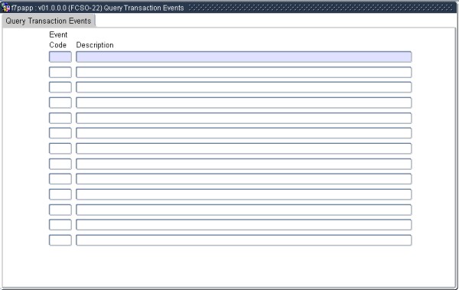
Task: Click the fourth row Description field
Action: point(244,103)
